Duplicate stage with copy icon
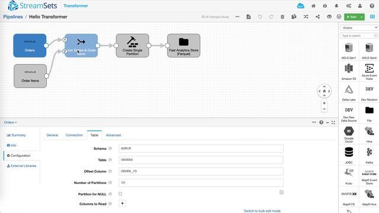Screen dimensions: 379x213 294,17
